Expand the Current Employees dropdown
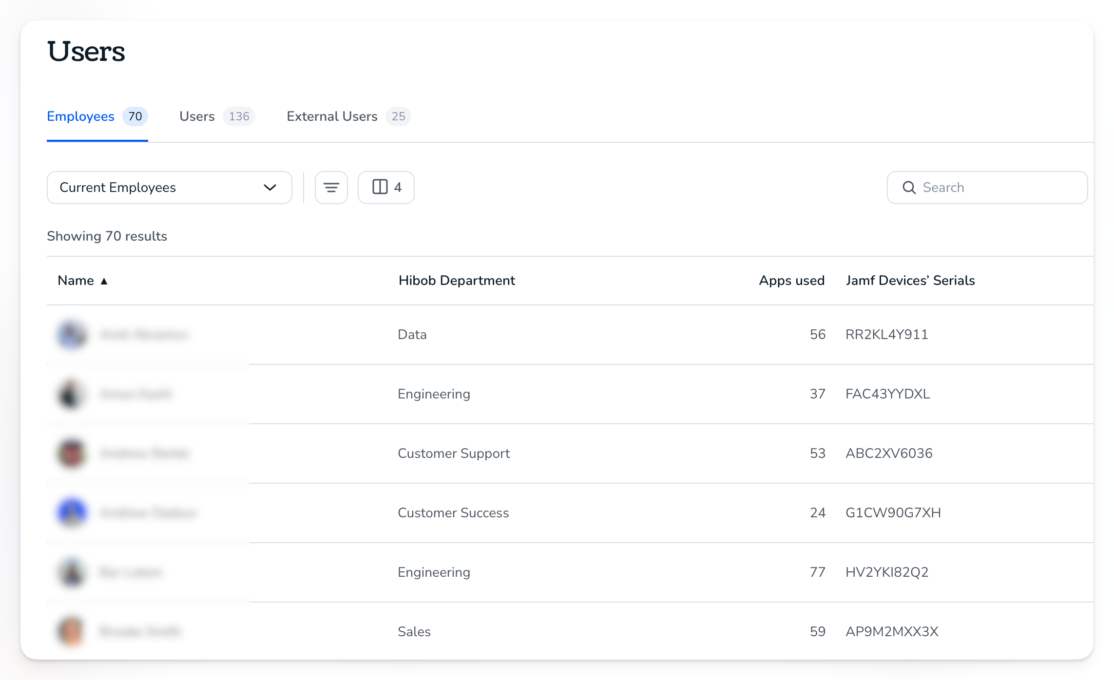1114x680 pixels. (169, 188)
